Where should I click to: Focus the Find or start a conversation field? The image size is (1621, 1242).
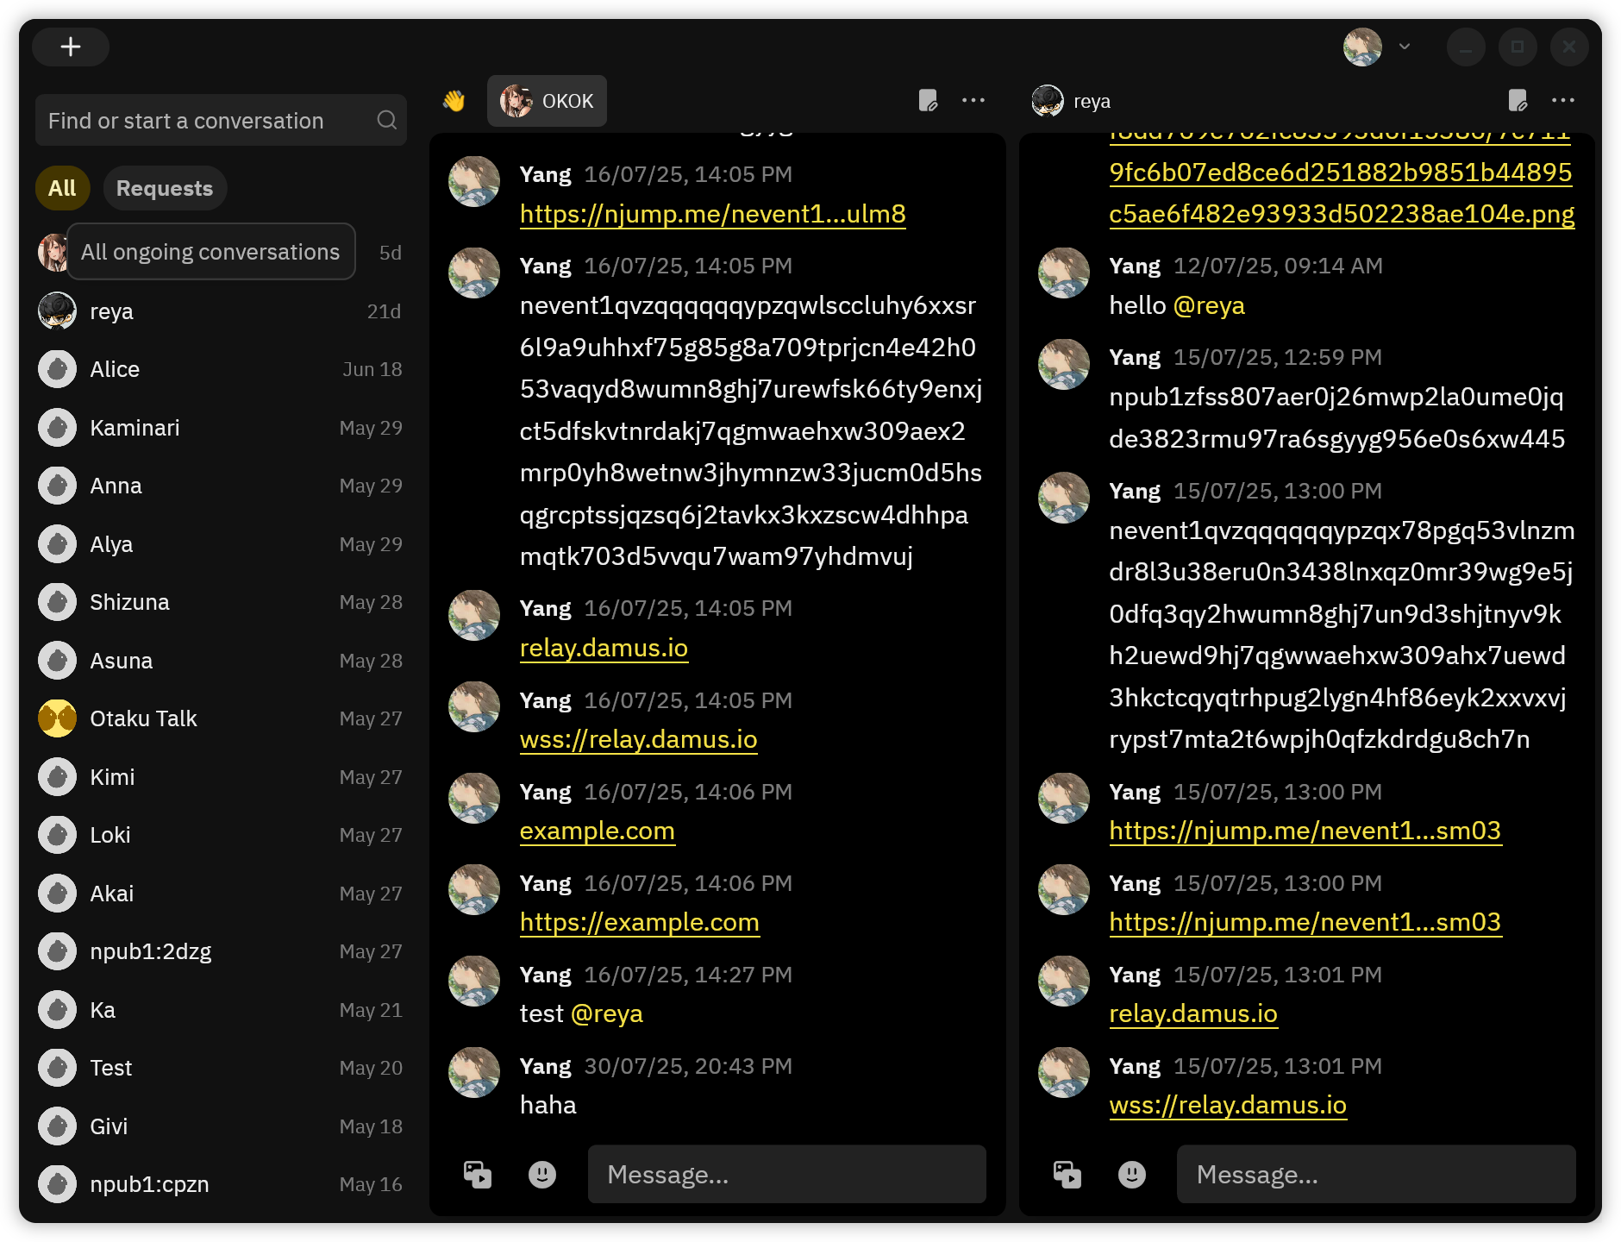[207, 121]
